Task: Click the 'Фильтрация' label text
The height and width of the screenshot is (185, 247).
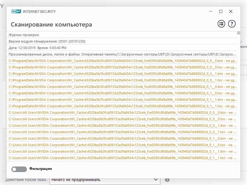Action: point(40,169)
